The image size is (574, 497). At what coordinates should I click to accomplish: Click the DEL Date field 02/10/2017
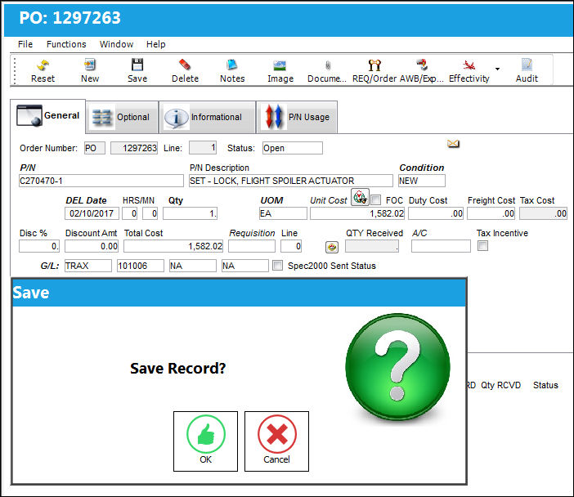pos(92,213)
